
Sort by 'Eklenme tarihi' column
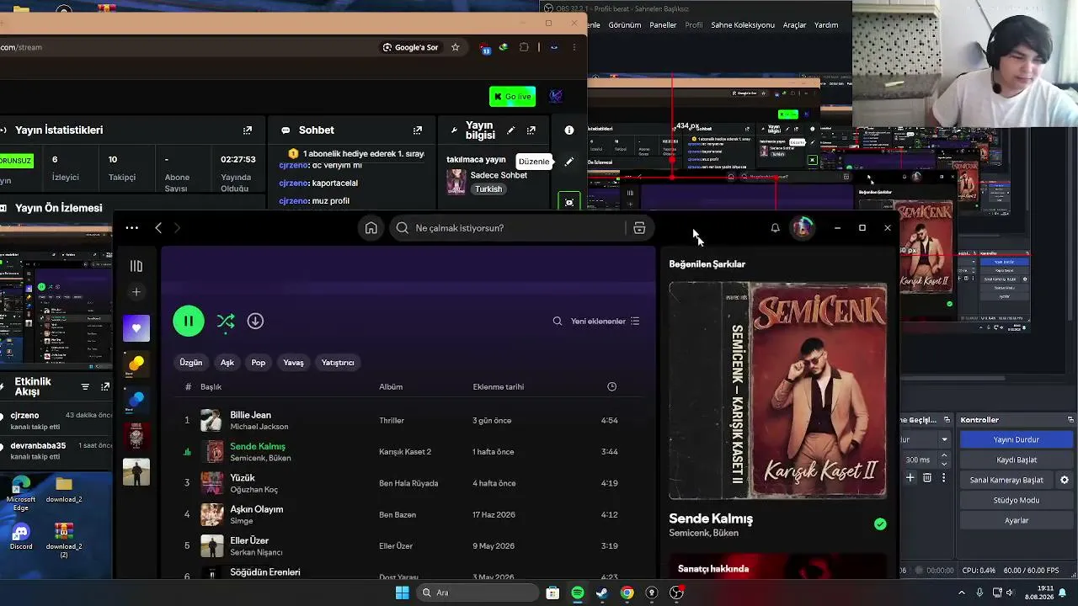click(x=499, y=387)
